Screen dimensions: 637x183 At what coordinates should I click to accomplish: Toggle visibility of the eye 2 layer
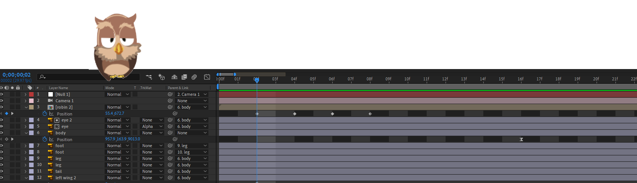pos(2,120)
